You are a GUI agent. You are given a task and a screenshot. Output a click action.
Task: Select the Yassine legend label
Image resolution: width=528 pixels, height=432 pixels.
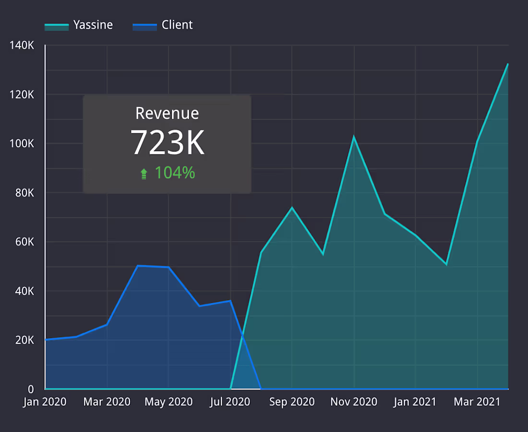tap(93, 25)
